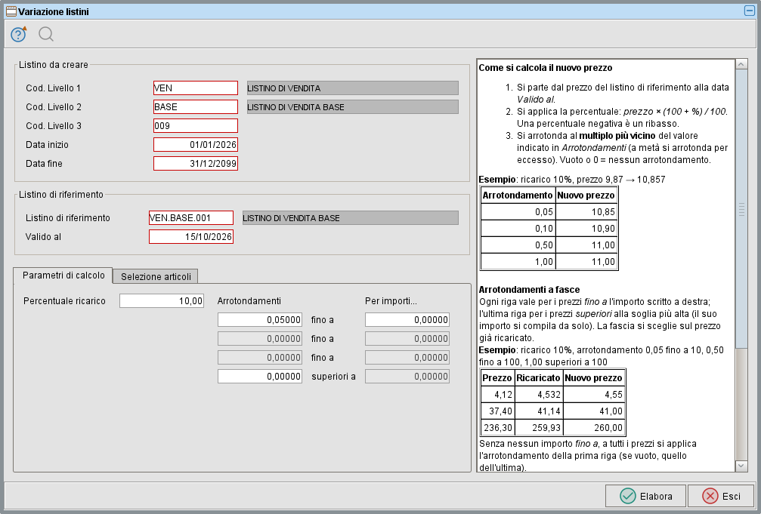This screenshot has height=514, width=761.
Task: Click table cell 0,50 in Arrotondamento column
Action: (x=518, y=245)
